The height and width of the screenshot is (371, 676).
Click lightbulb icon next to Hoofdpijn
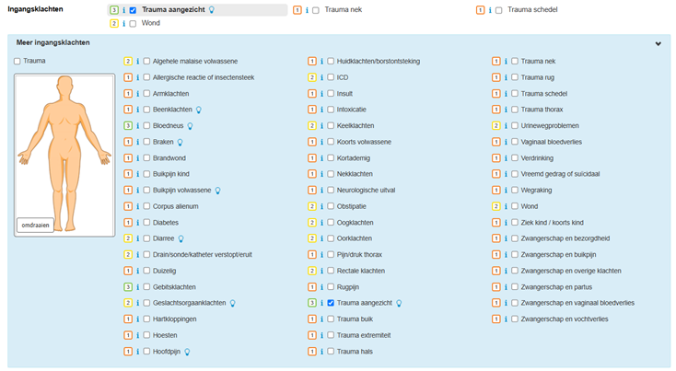point(187,352)
